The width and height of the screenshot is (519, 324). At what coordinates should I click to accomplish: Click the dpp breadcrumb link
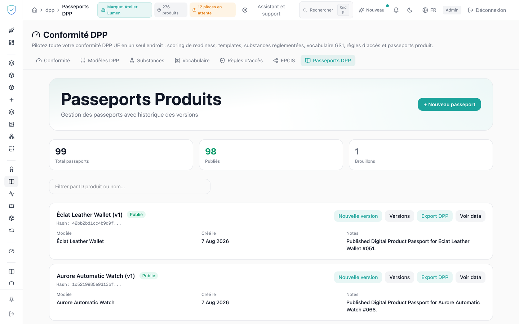[50, 10]
